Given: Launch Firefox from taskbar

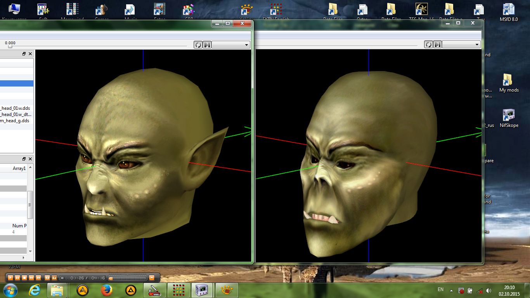Looking at the screenshot, I should [106, 290].
